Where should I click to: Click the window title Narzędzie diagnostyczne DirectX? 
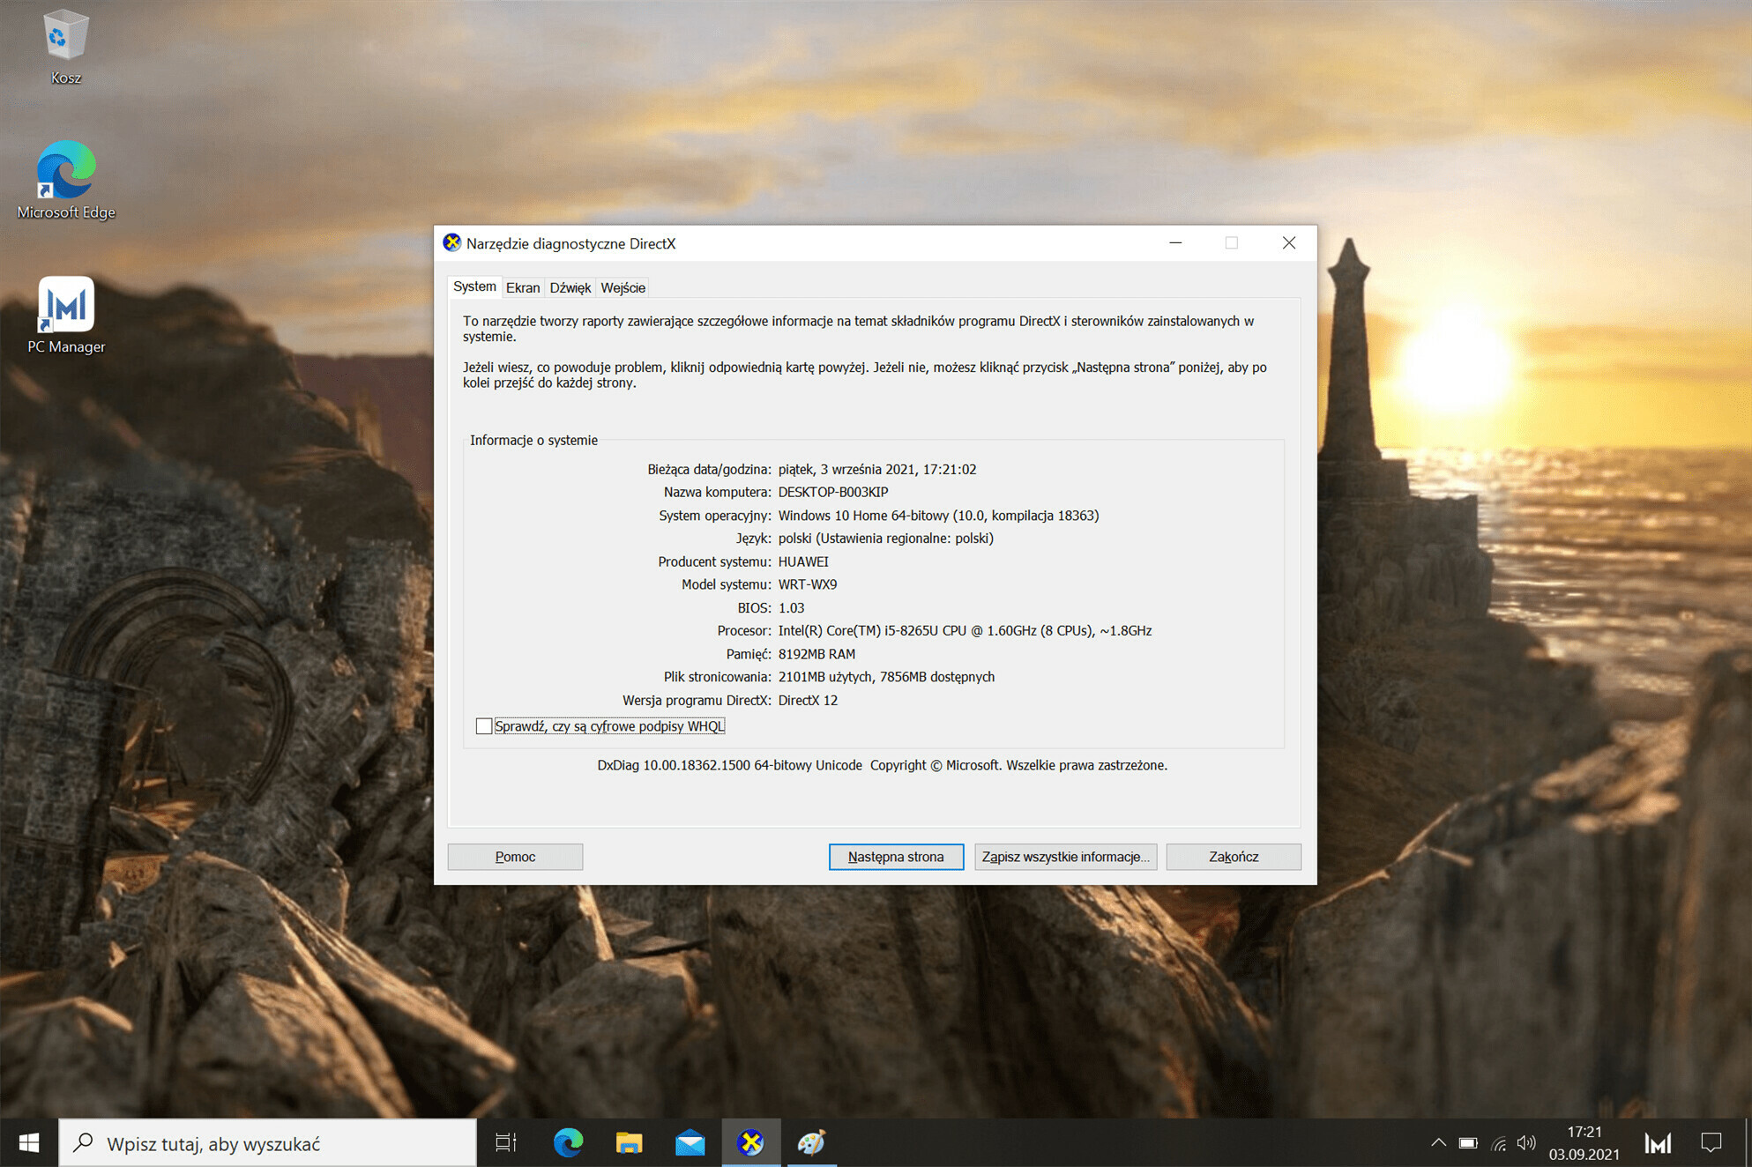click(x=570, y=243)
